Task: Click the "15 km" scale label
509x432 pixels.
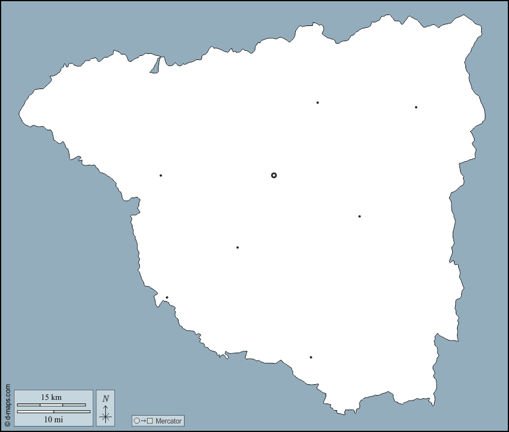Action: click(x=51, y=397)
